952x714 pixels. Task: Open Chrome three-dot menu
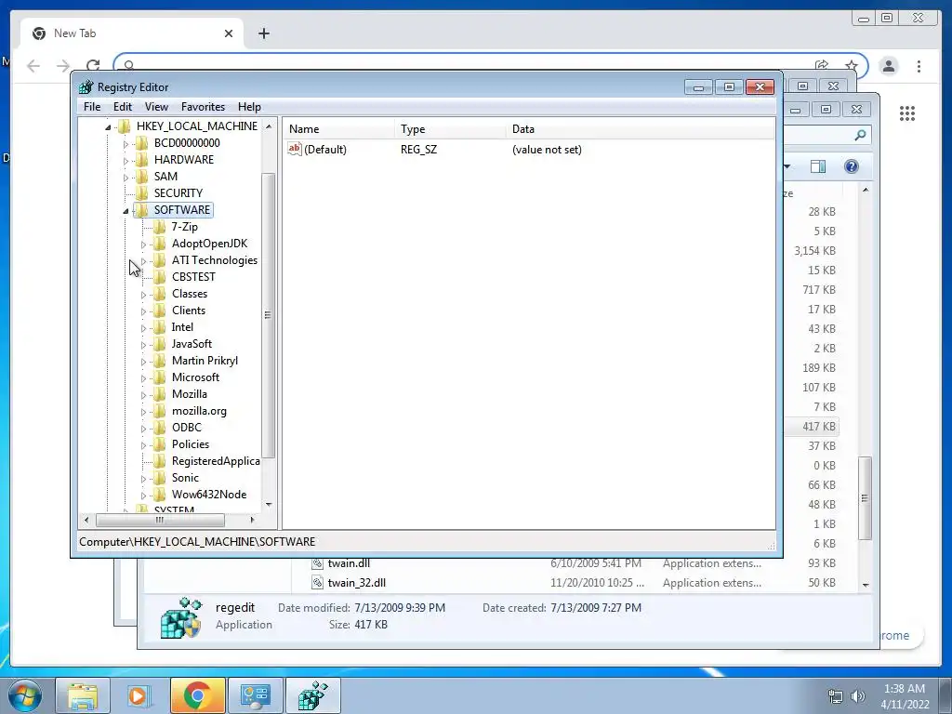tap(919, 66)
